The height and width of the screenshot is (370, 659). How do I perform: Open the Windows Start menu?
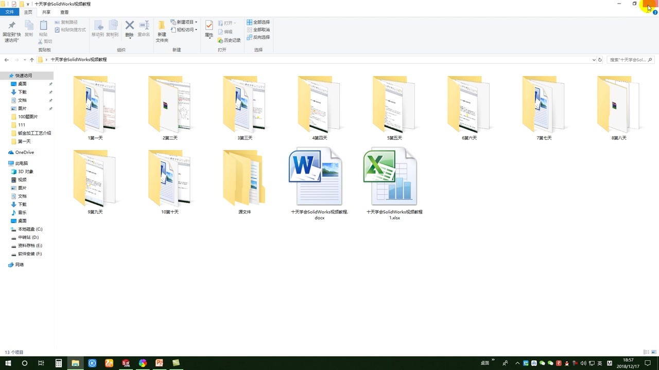[8, 363]
